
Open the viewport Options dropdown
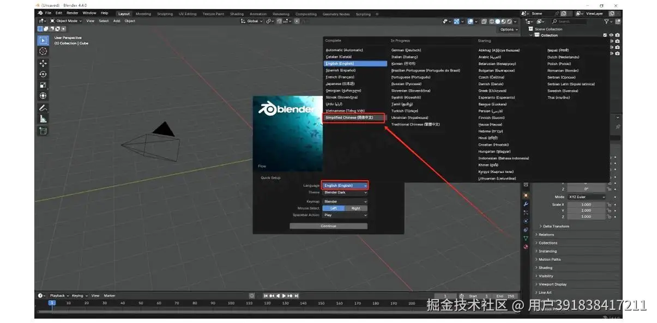coord(509,29)
